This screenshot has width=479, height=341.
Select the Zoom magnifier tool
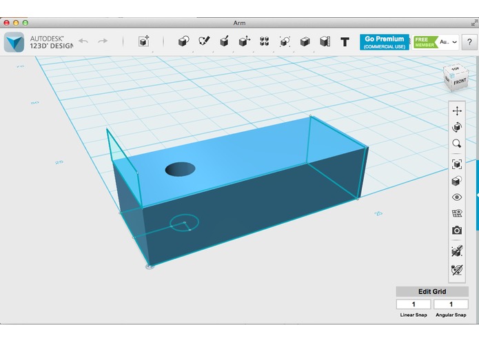pos(457,144)
